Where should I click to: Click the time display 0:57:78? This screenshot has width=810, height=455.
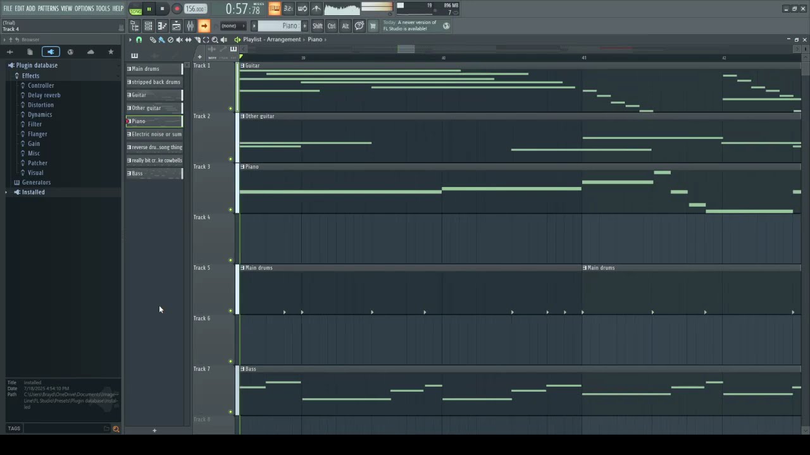(x=244, y=9)
